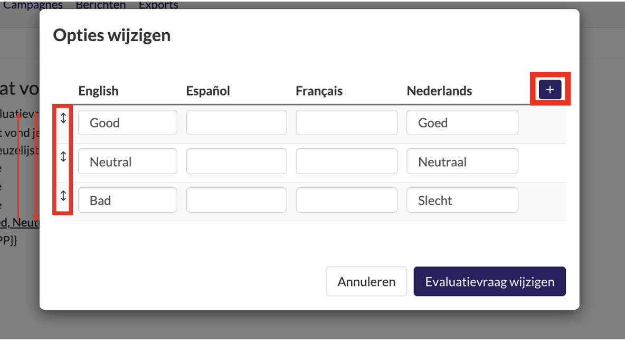Select the English field containing Bad
The width and height of the screenshot is (625, 343).
[128, 200]
